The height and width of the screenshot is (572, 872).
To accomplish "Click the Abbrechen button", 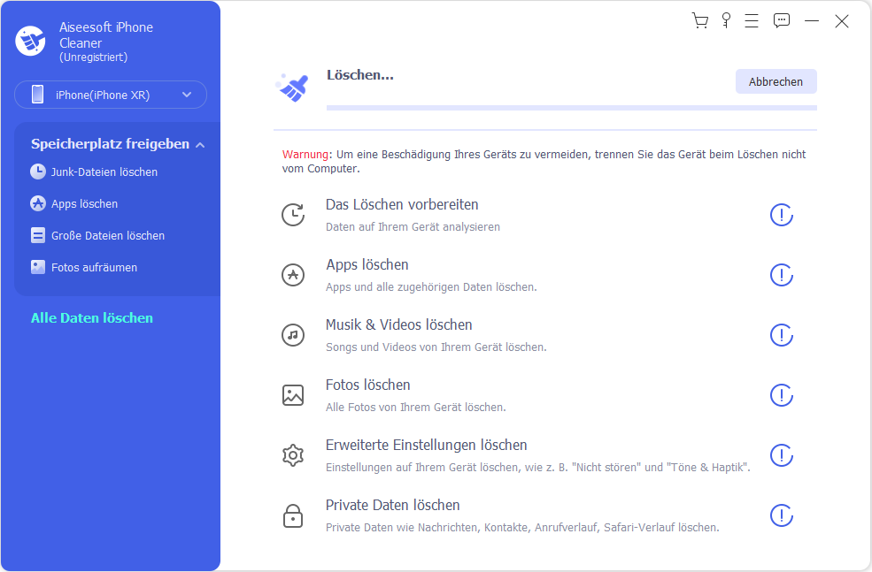I will 776,81.
